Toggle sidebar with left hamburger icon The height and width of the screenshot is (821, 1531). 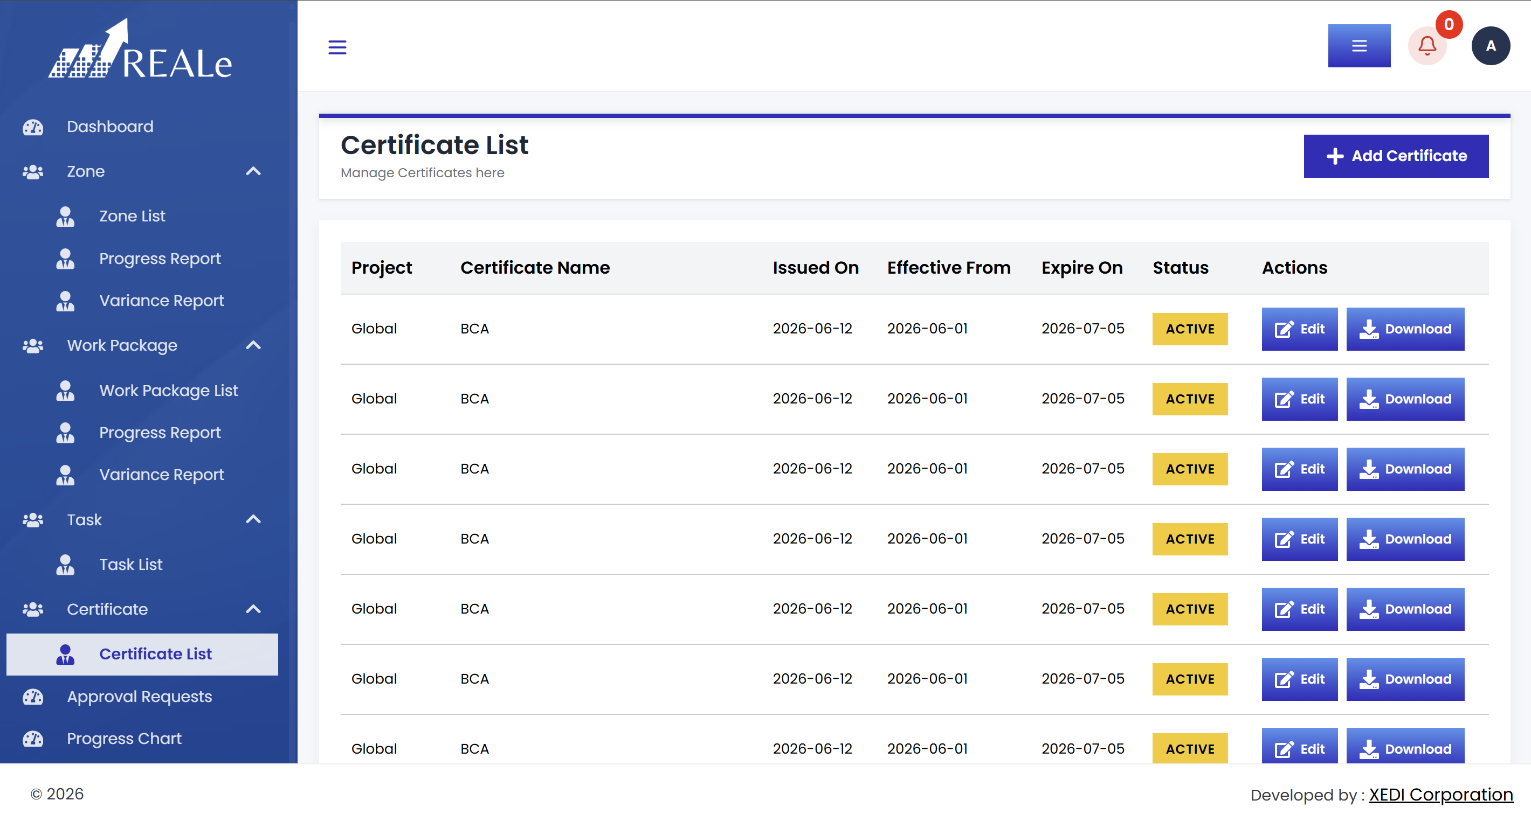[337, 47]
